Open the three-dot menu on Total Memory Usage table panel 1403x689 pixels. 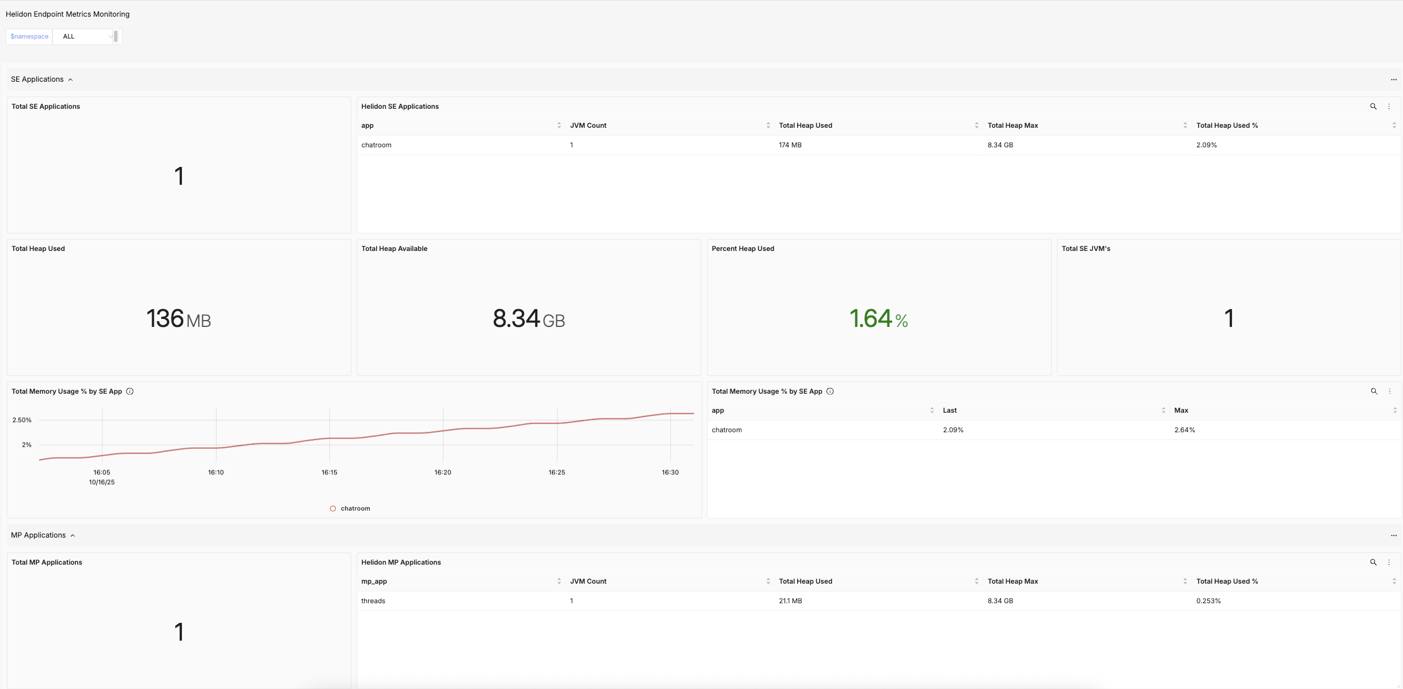(x=1390, y=391)
